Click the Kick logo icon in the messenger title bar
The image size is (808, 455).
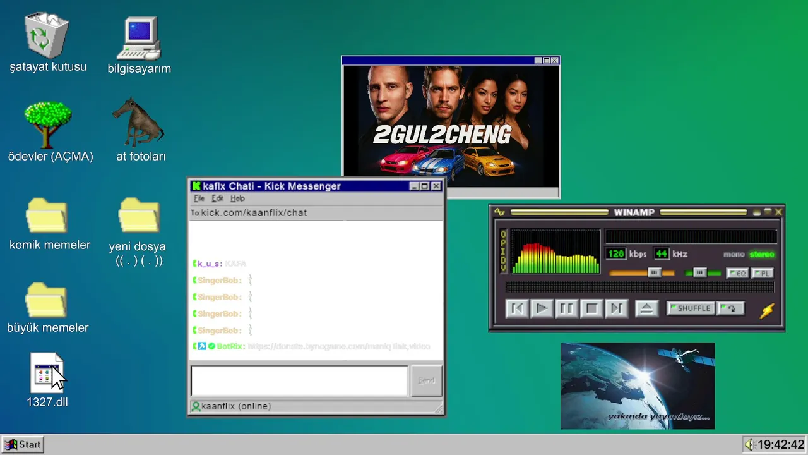coord(196,186)
